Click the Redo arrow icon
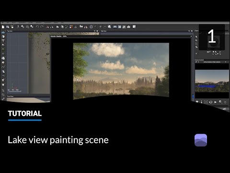This screenshot has height=173, width=230. [x=42, y=27]
